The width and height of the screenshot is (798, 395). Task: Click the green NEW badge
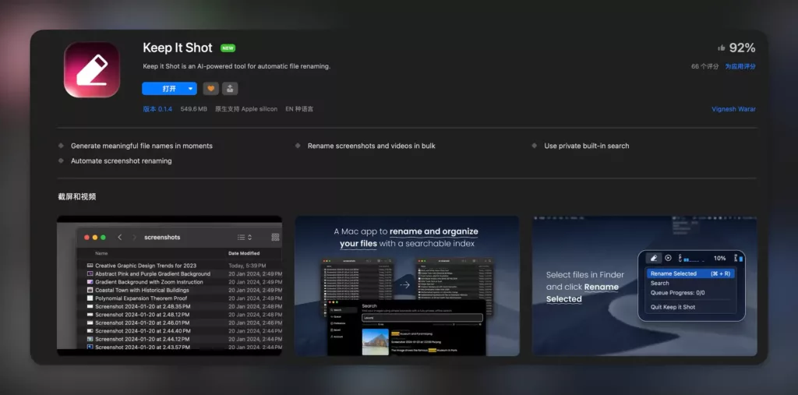(x=228, y=48)
